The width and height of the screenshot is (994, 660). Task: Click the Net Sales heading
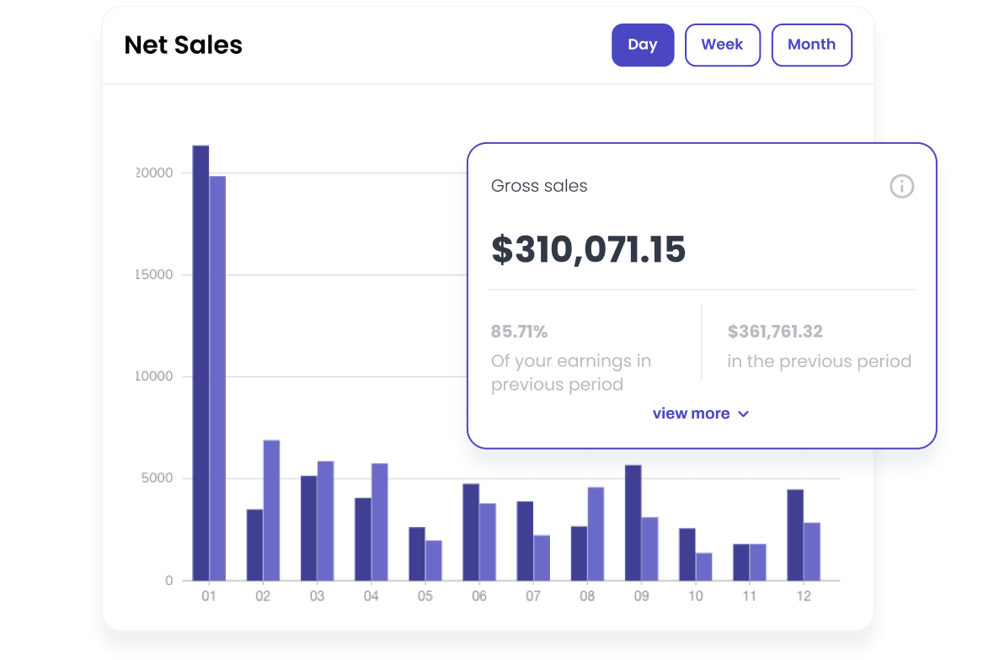point(183,45)
